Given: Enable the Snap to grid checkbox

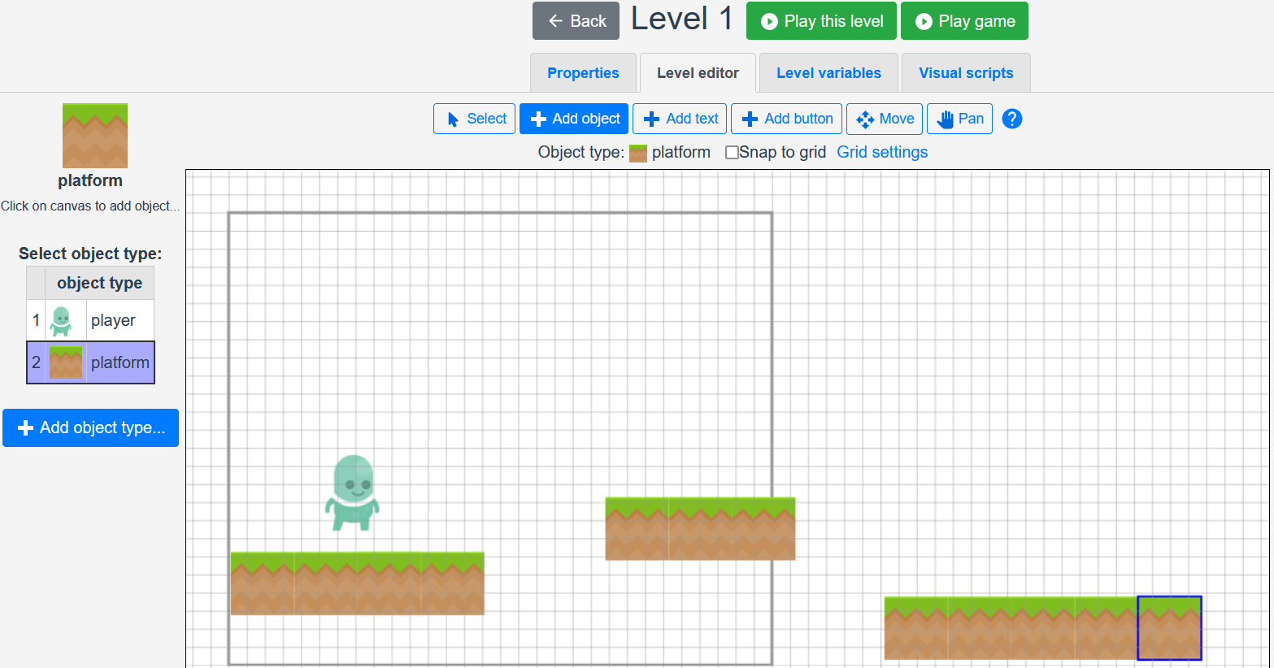Looking at the screenshot, I should [x=732, y=153].
